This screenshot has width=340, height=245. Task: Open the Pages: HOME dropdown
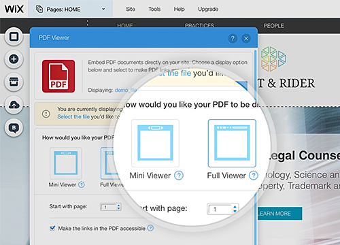point(70,9)
